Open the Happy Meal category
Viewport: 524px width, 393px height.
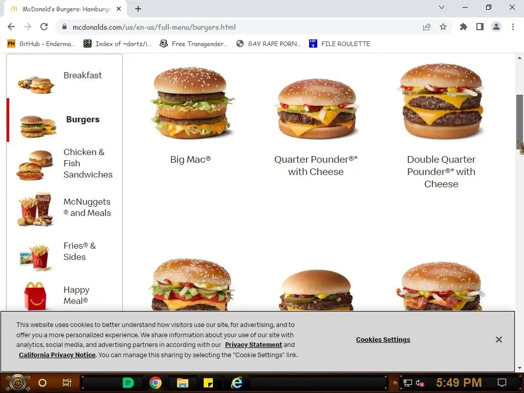pyautogui.click(x=76, y=295)
